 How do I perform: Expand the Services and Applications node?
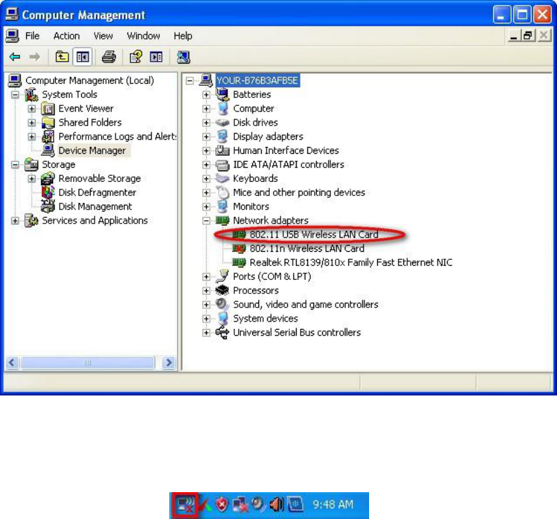[x=15, y=221]
